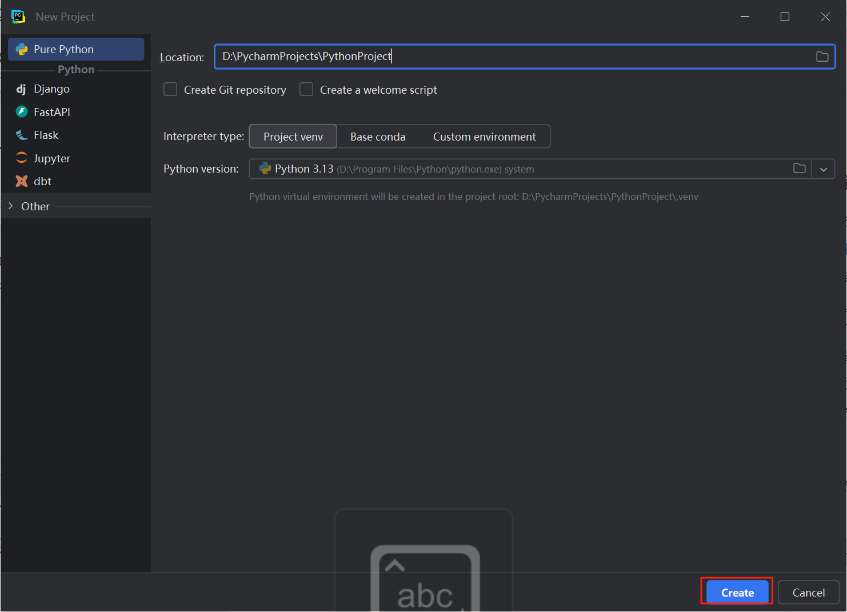This screenshot has height=612, width=847.
Task: Minimize the New Project window
Action: pyautogui.click(x=745, y=17)
